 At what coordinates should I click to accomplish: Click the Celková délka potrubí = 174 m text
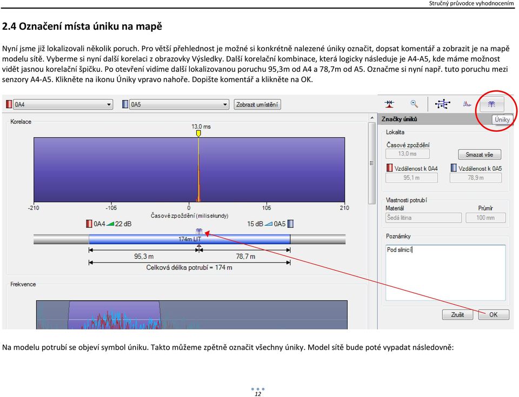click(189, 267)
